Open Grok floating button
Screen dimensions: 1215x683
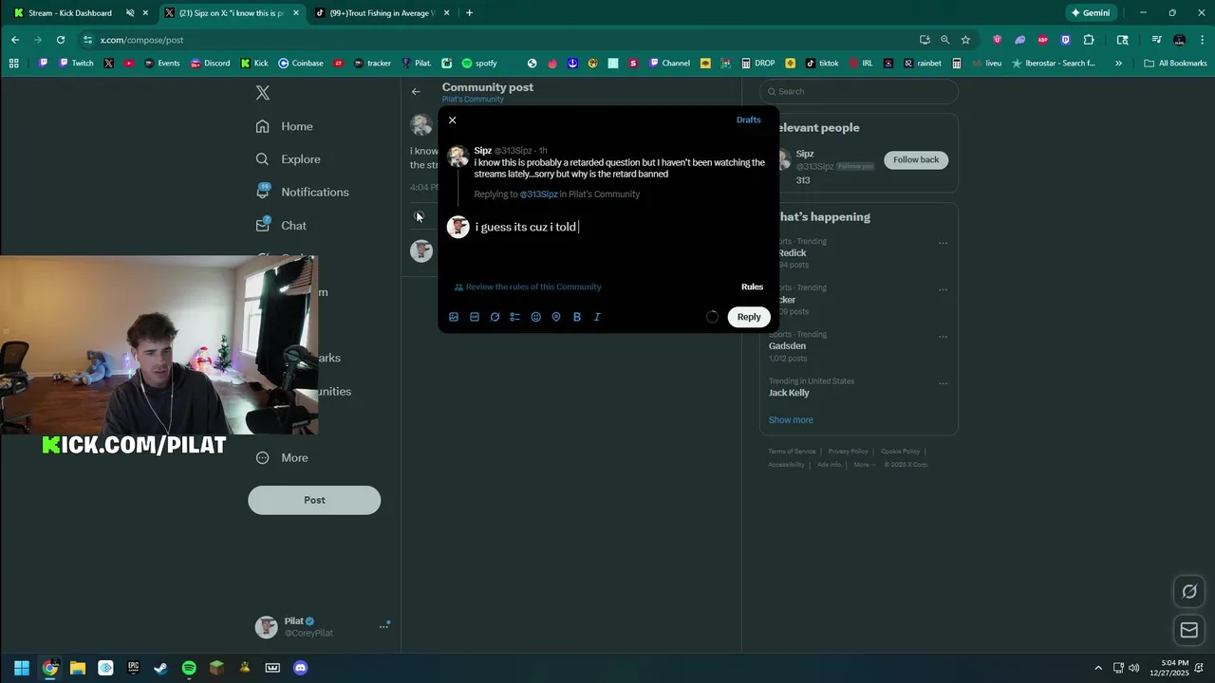tap(1189, 592)
